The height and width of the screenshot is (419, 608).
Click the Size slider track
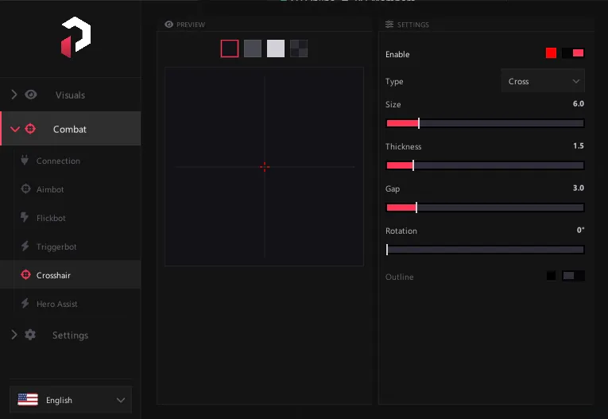485,123
